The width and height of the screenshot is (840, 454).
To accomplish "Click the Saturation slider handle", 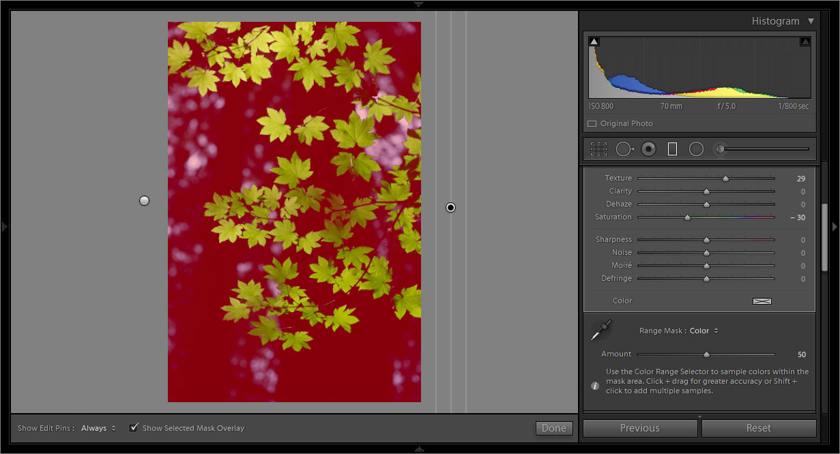I will pos(686,217).
